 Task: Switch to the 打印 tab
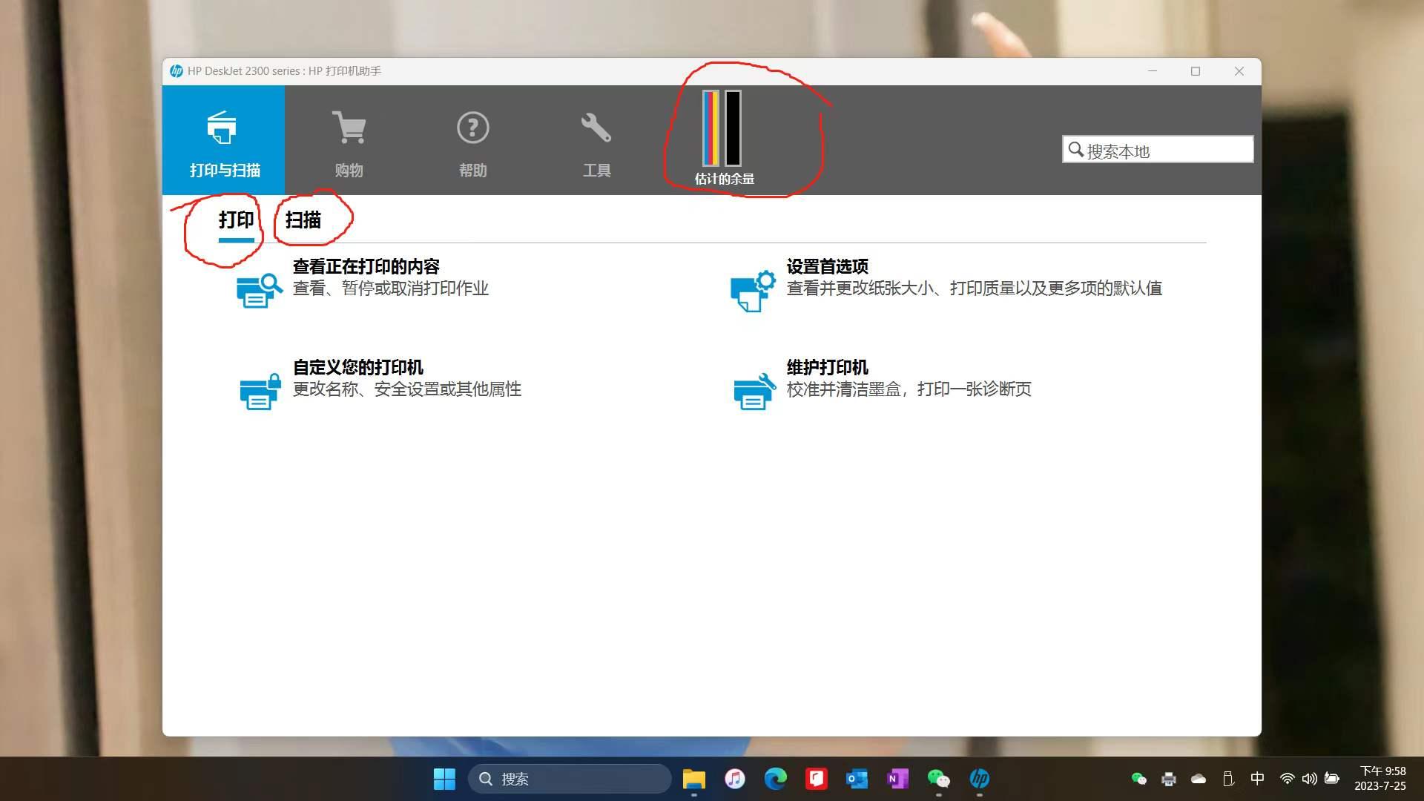(236, 220)
